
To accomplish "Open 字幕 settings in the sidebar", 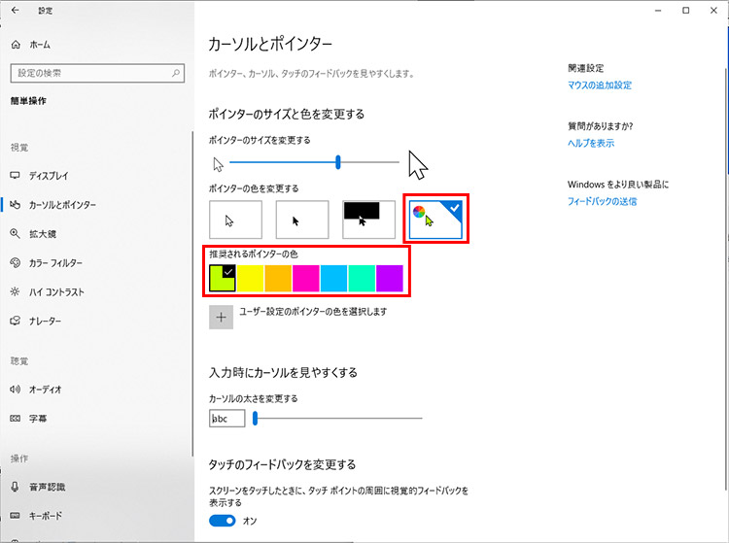I will pos(38,419).
